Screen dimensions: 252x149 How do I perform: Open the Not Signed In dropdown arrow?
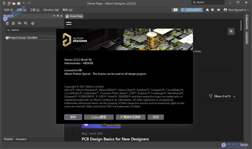248,10
